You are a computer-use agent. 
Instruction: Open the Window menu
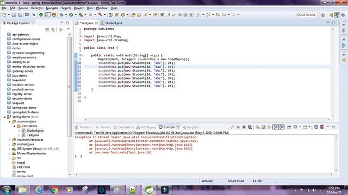click(x=102, y=8)
